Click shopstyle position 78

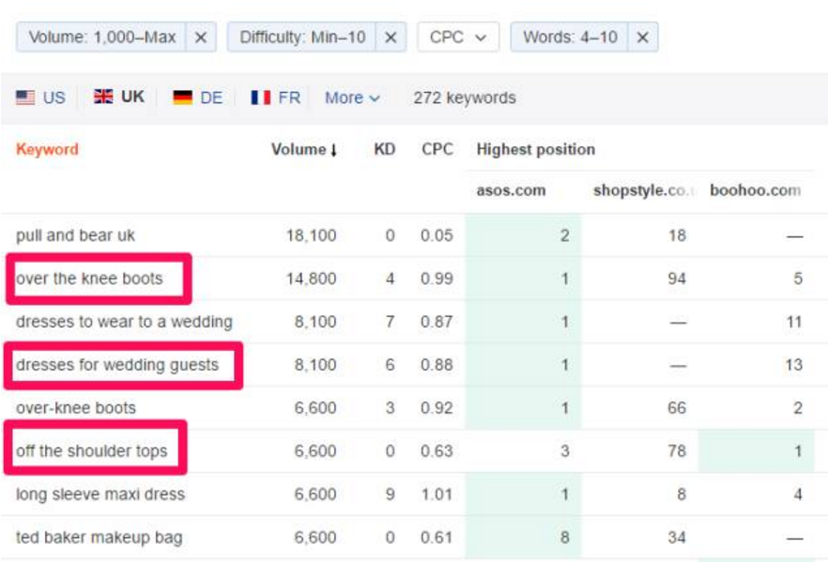677,451
